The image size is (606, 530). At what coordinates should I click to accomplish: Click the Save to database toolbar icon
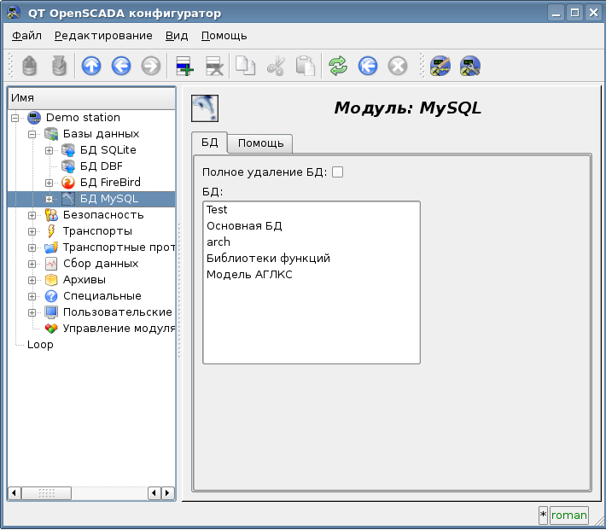click(x=59, y=66)
